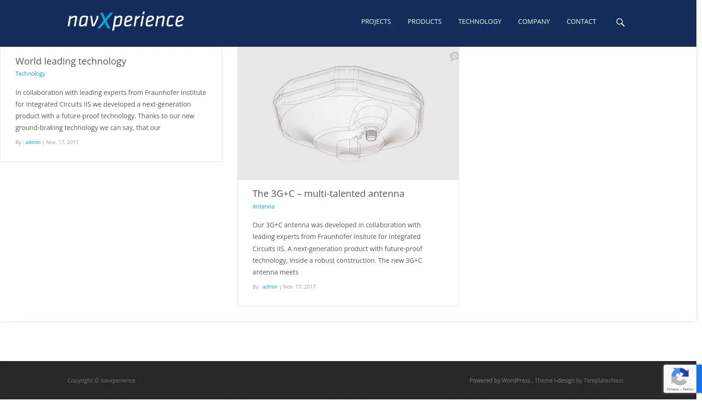Select the Technology category link

coord(30,73)
